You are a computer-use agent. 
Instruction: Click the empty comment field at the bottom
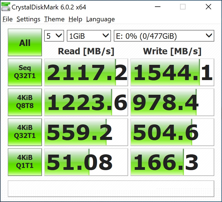click(x=111, y=189)
